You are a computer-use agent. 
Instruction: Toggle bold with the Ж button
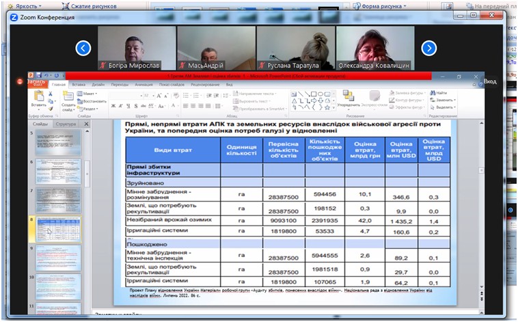click(x=113, y=106)
